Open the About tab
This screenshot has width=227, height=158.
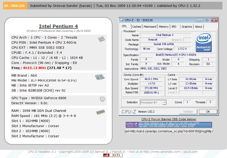point(198,27)
